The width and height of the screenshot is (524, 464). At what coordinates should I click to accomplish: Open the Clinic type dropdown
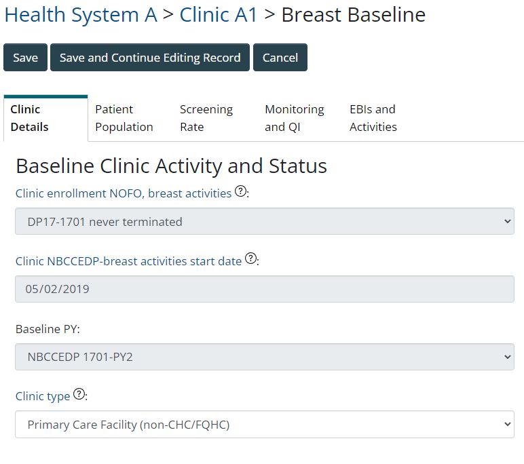(264, 425)
